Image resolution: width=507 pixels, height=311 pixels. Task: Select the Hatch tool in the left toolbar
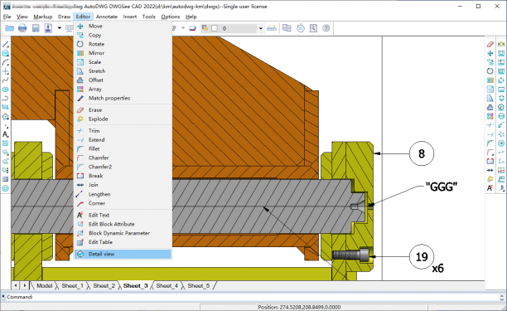6,143
